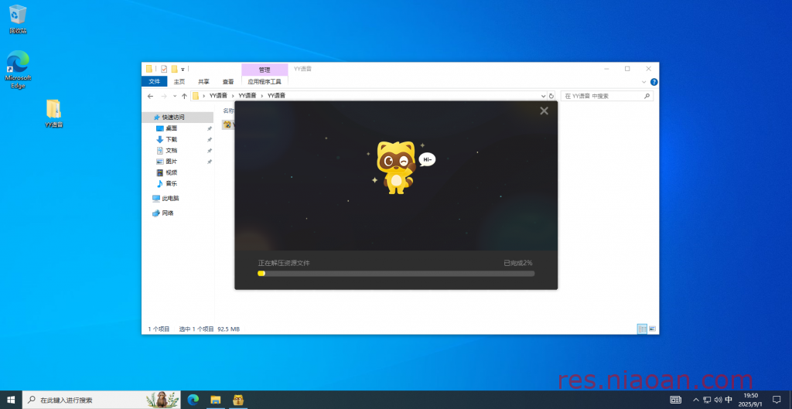This screenshot has width=792, height=409.
Task: Launch Microsoft Edge from the taskbar
Action: pyautogui.click(x=193, y=400)
